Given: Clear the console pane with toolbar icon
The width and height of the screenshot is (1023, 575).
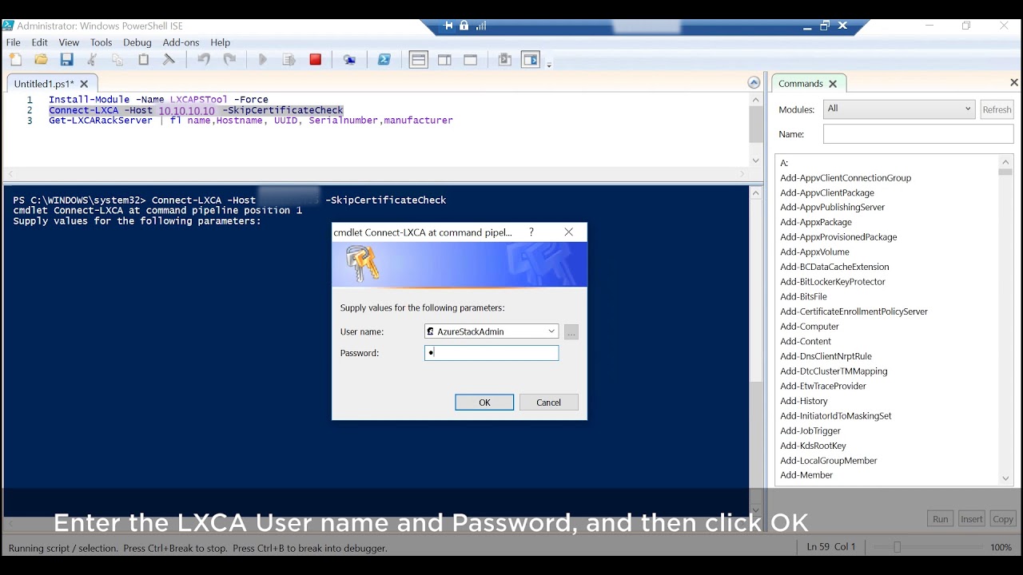Looking at the screenshot, I should (169, 60).
